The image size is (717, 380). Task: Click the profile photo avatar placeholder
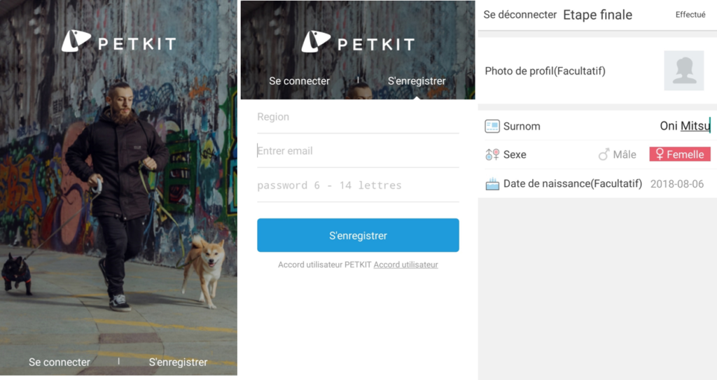click(x=683, y=71)
